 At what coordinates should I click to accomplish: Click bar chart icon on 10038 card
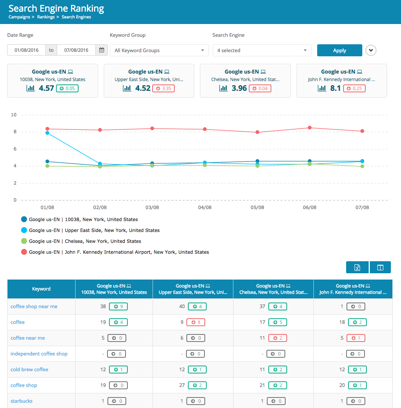[x=30, y=88]
